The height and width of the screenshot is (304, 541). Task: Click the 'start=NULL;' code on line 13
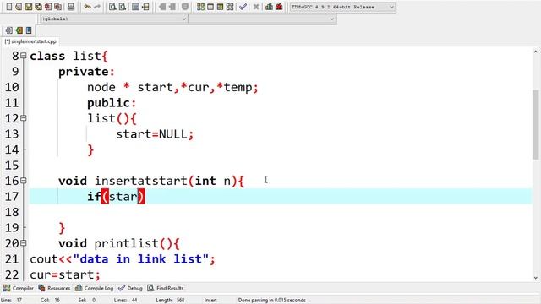(155, 134)
